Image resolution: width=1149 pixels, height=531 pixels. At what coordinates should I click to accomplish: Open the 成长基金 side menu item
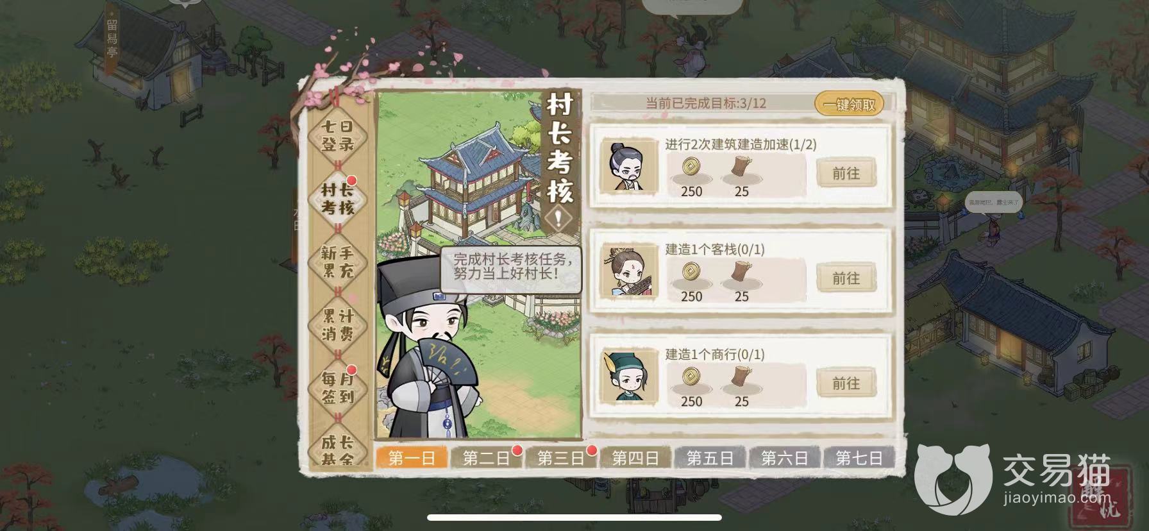coord(338,449)
